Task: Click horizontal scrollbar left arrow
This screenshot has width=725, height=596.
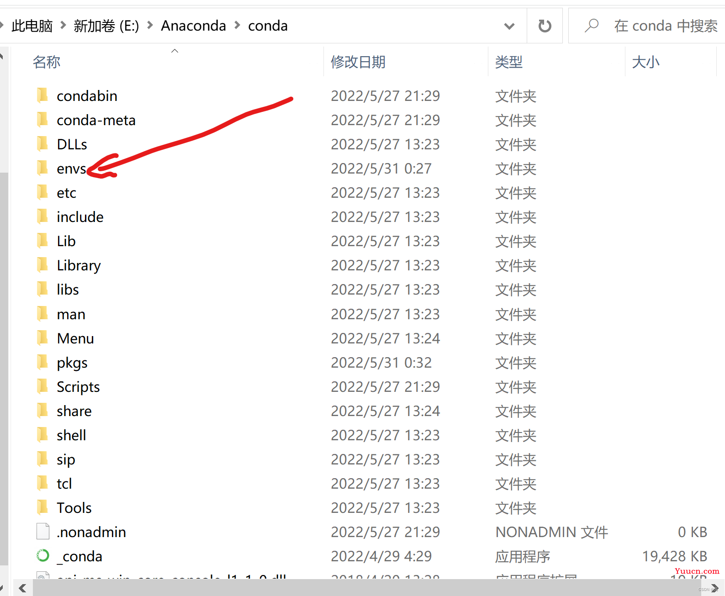Action: coord(23,588)
